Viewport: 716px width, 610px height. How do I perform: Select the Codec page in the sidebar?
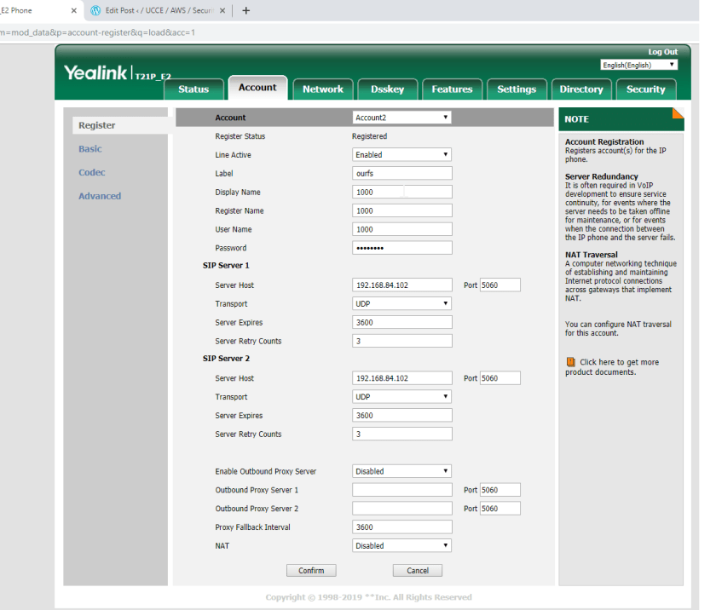[x=91, y=172]
